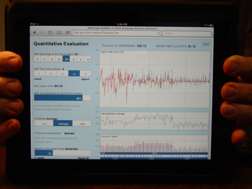The width and height of the screenshot is (252, 189).
Task: Click the URL address field
Action: point(114,33)
